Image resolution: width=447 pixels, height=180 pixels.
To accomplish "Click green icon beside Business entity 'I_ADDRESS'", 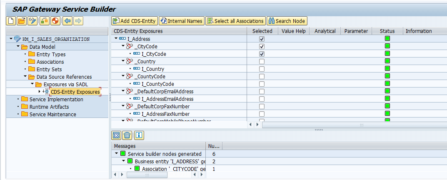I will pos(130,161).
